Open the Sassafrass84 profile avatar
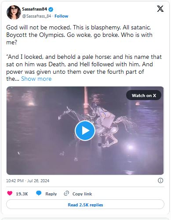Image resolution: width=171 pixels, height=220 pixels. point(14,12)
